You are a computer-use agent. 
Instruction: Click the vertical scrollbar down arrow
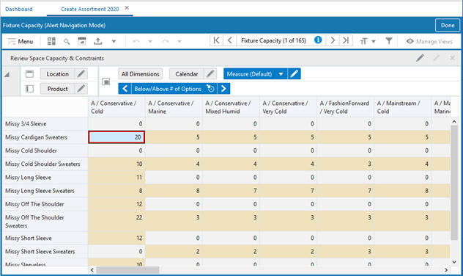point(454,262)
